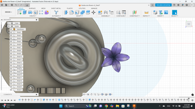Switch to the SHEET METAL tab

(x=56, y=8)
